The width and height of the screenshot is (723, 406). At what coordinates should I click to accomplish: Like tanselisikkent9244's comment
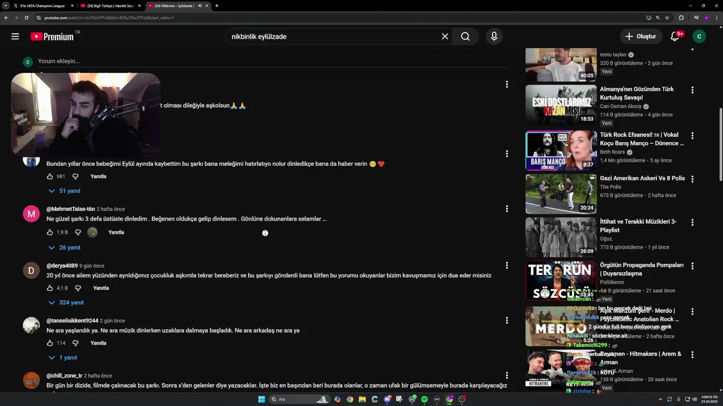click(x=50, y=343)
